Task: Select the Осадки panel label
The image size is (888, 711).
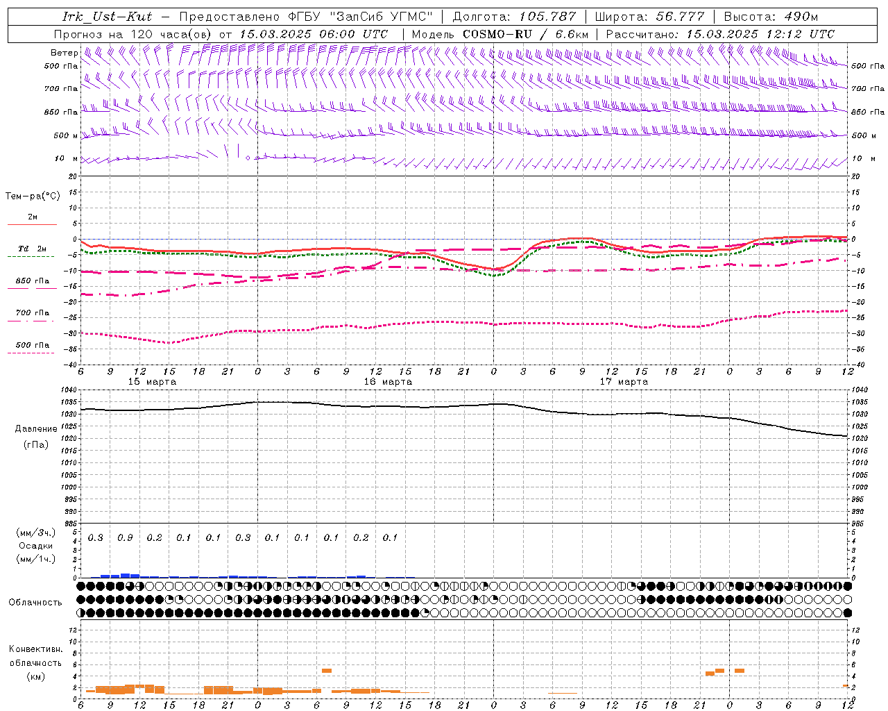Action: (x=35, y=546)
